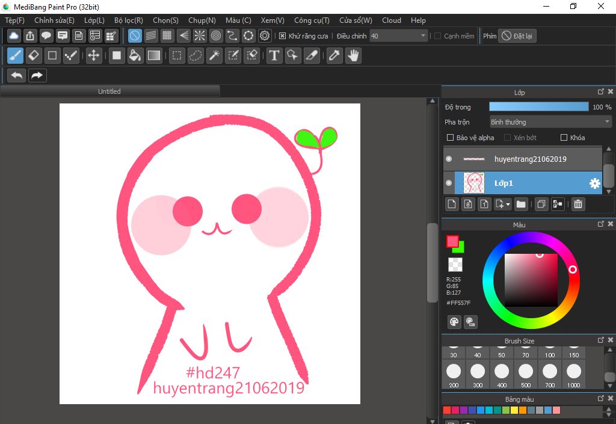
Task: Enable the Khóa checkbox
Action: point(564,138)
